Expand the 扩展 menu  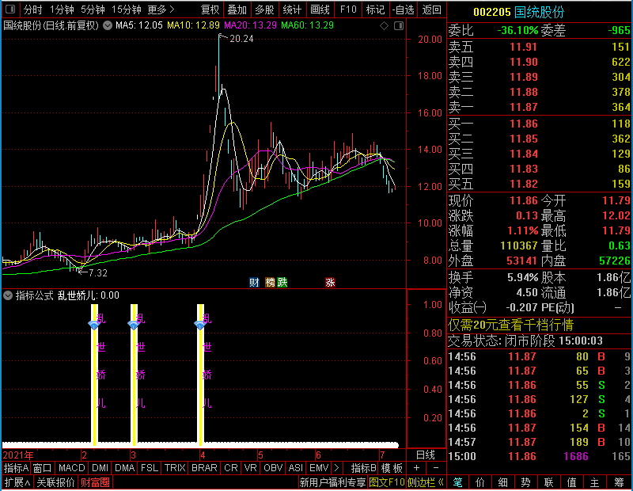click(x=17, y=482)
